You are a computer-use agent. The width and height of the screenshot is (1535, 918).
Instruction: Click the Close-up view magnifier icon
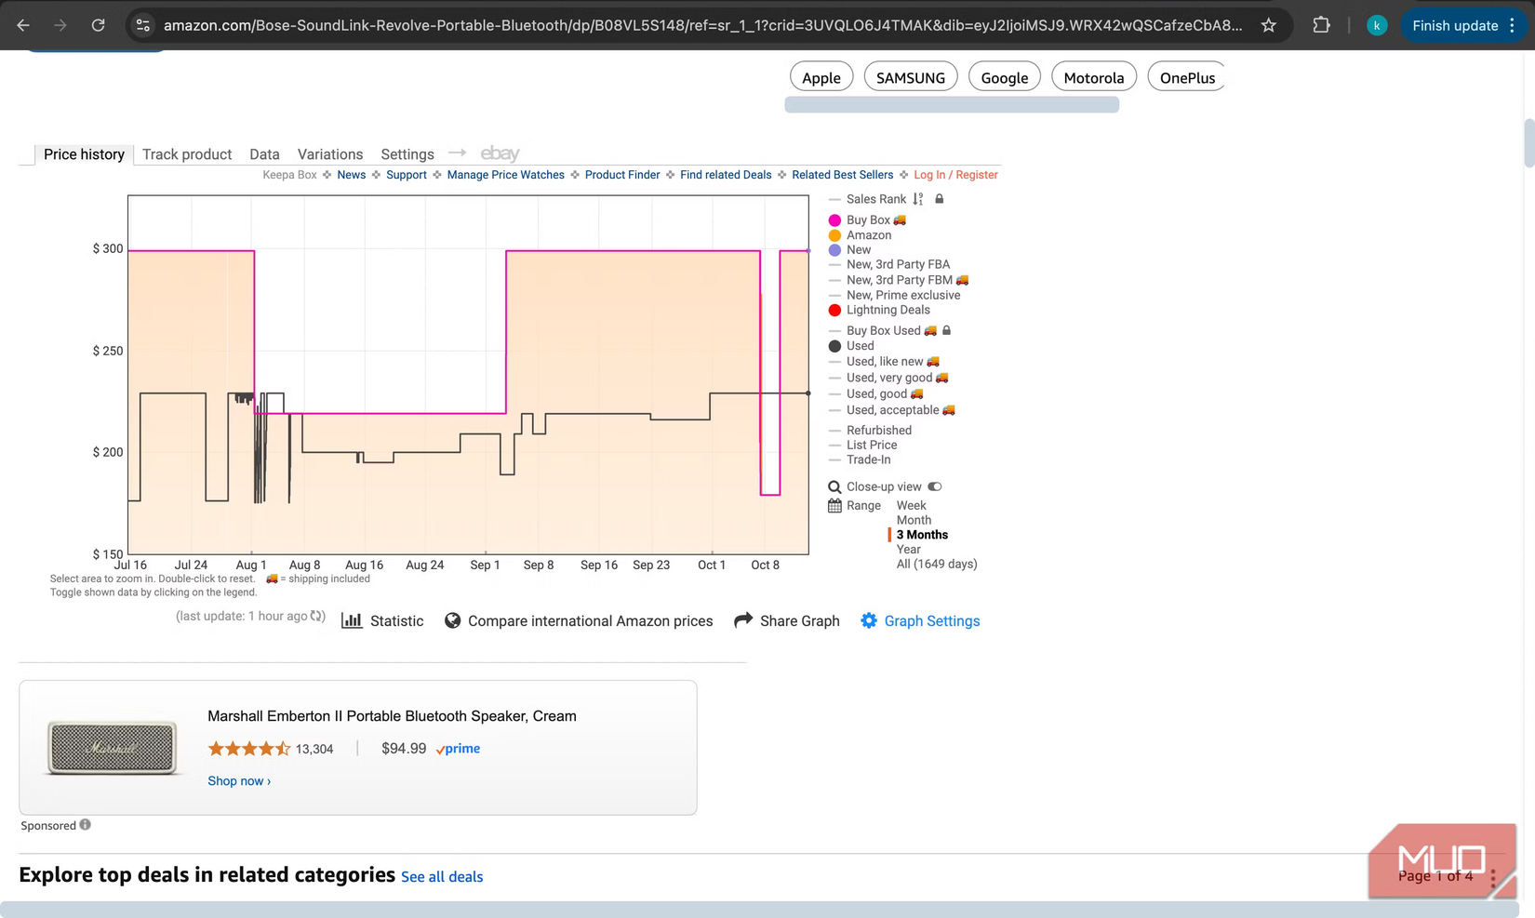pos(834,486)
